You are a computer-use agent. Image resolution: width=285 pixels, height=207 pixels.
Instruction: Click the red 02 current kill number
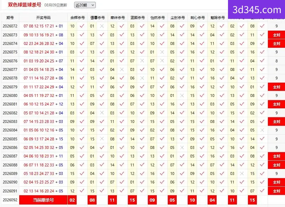point(72,200)
